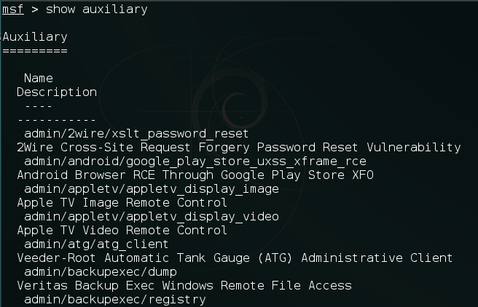Screen dimensions: 478x307
Task: Click the 2Wire Cross-Site Request Forgery description
Action: (239, 148)
